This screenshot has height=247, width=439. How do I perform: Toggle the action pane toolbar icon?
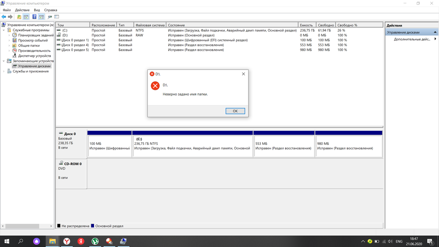click(x=41, y=17)
